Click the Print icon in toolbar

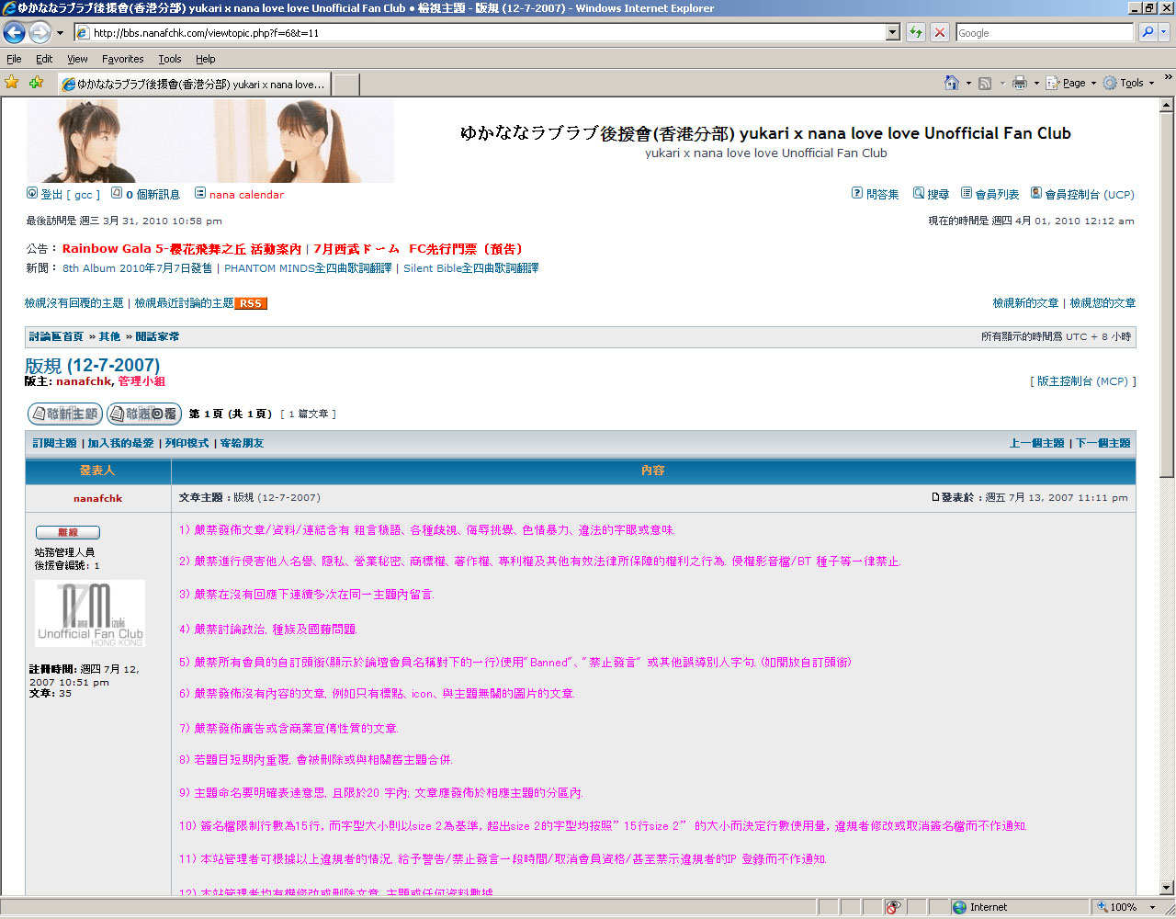(x=1019, y=83)
